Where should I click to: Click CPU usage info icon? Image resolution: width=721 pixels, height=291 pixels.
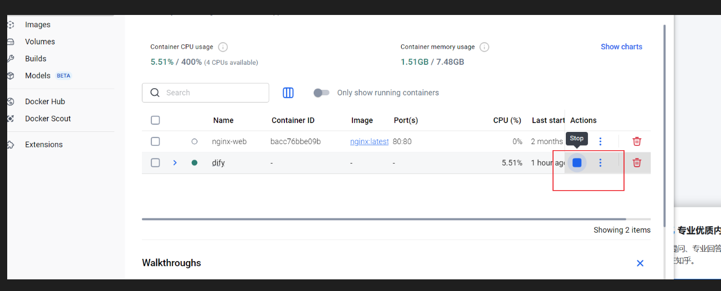point(223,47)
